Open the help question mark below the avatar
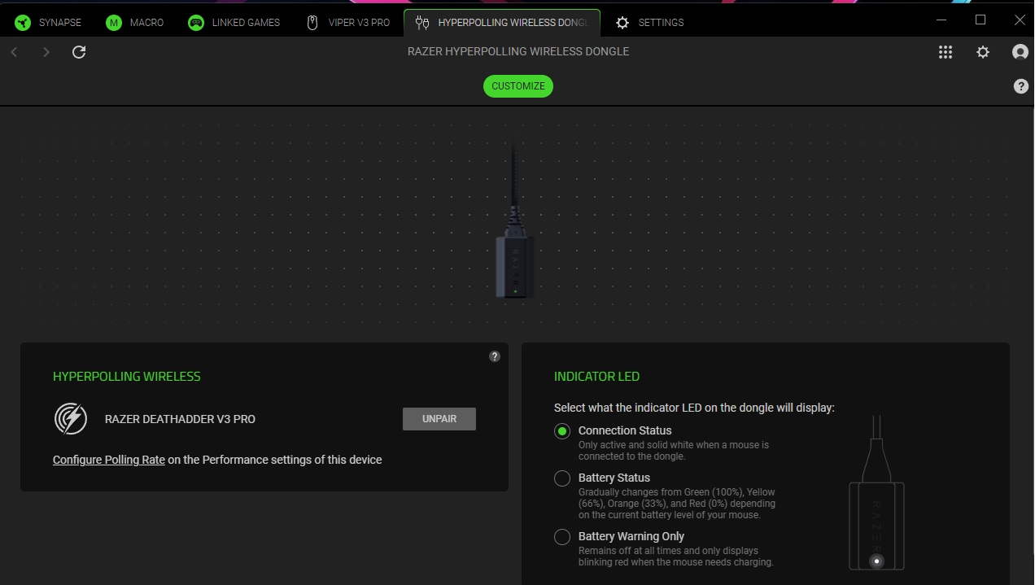The height and width of the screenshot is (585, 1035). pos(1021,86)
